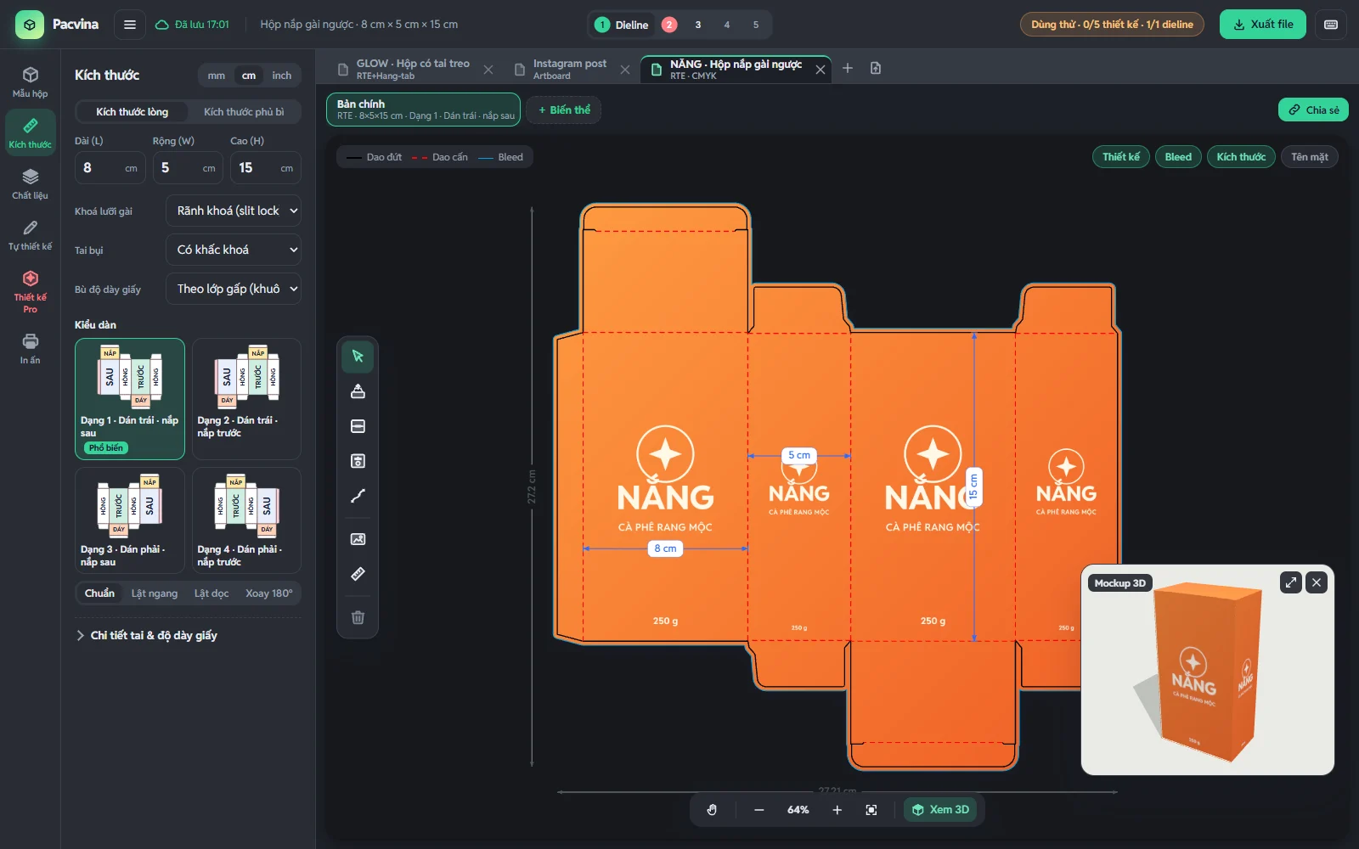Image resolution: width=1359 pixels, height=849 pixels.
Task: Expand the Mockup 3D preview
Action: pos(1290,582)
